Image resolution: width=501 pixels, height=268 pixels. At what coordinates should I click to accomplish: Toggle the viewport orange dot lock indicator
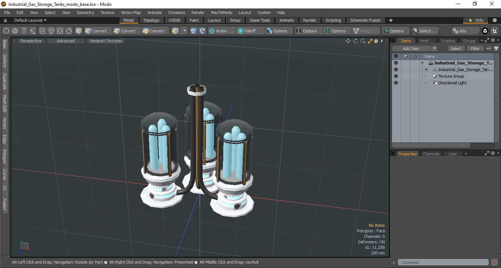tap(14, 41)
